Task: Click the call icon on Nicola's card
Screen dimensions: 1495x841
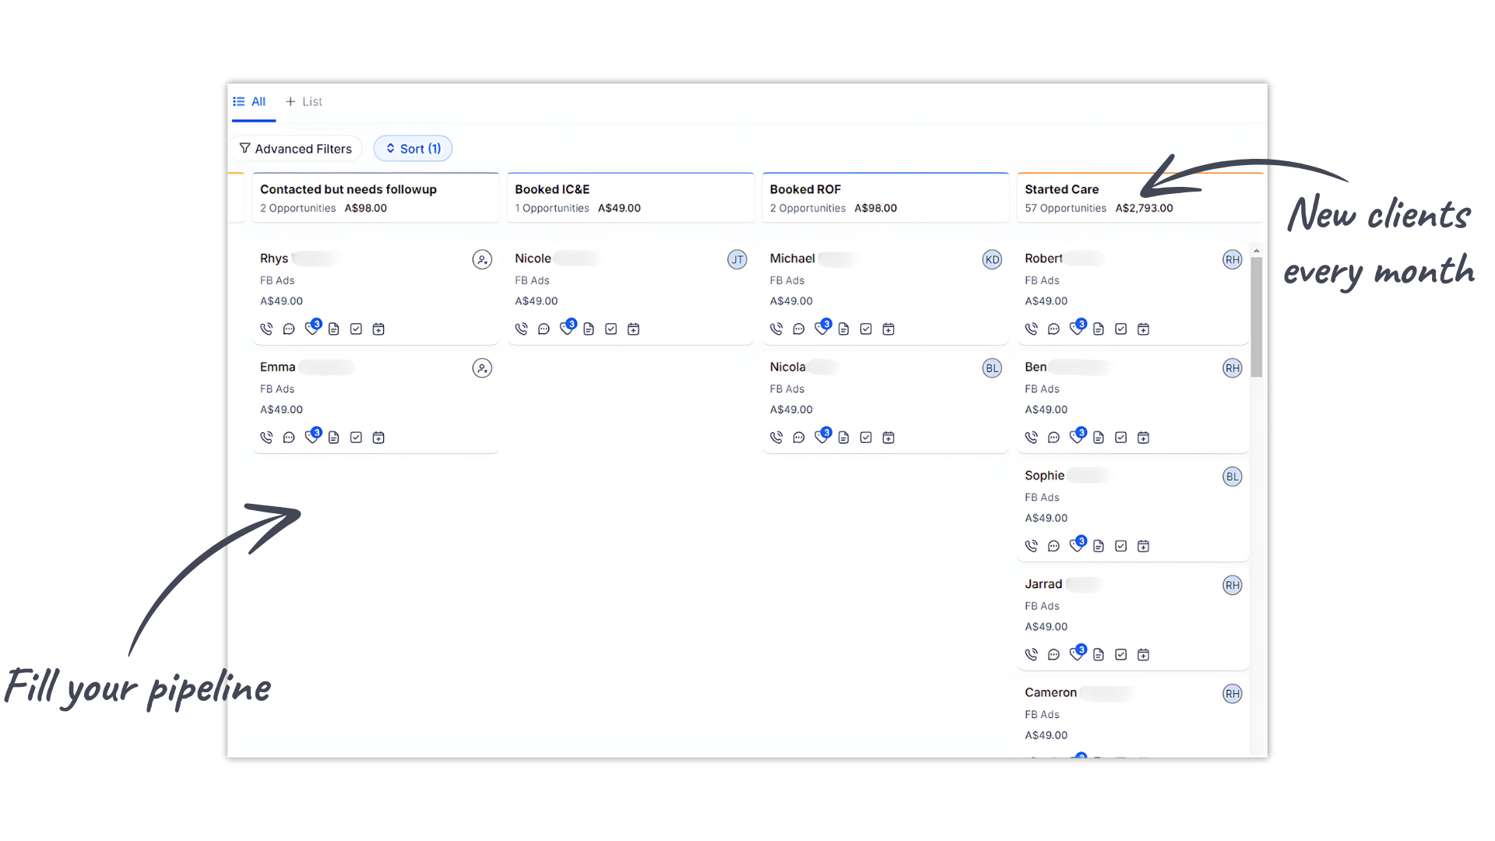Action: [x=776, y=438]
